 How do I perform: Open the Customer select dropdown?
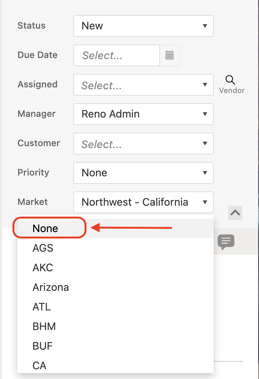[143, 144]
